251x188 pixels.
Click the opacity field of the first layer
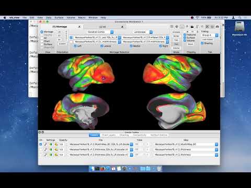[62, 144]
